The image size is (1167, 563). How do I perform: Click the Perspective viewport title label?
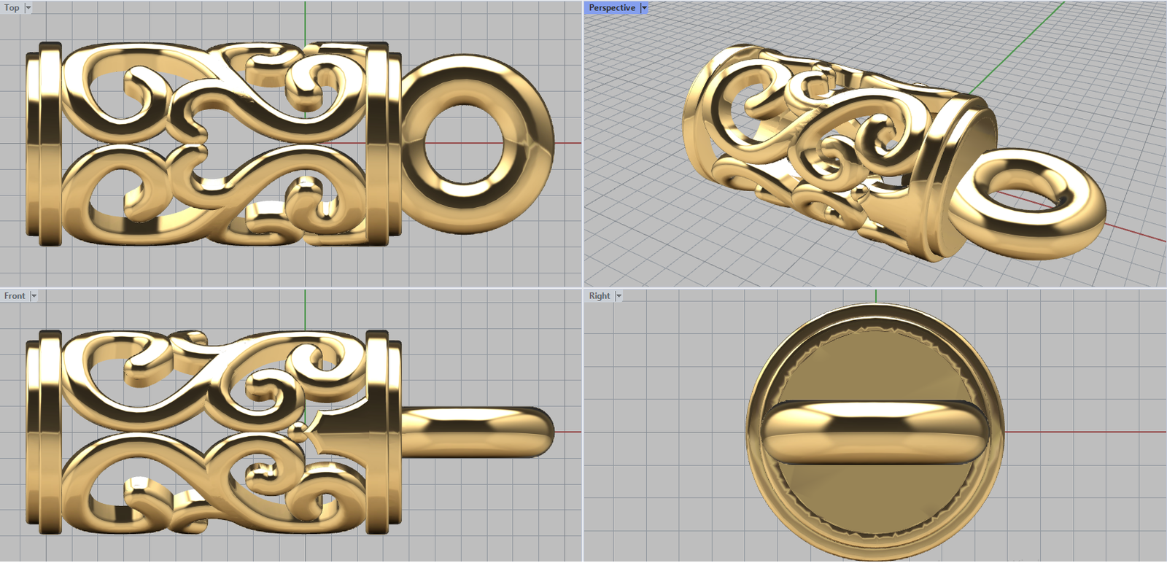point(612,8)
